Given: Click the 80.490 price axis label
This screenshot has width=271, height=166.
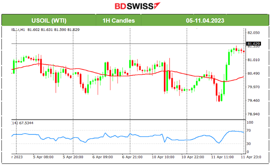Looking at the screenshot, I should pyautogui.click(x=254, y=73).
